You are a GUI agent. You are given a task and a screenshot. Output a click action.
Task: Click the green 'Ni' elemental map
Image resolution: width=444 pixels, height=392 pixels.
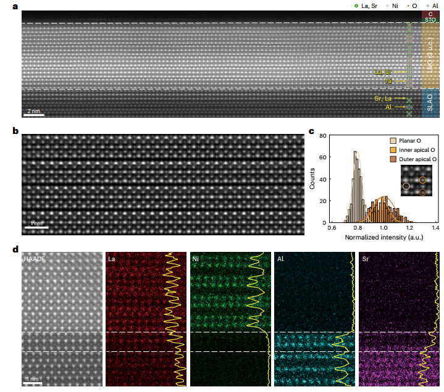pos(230,319)
